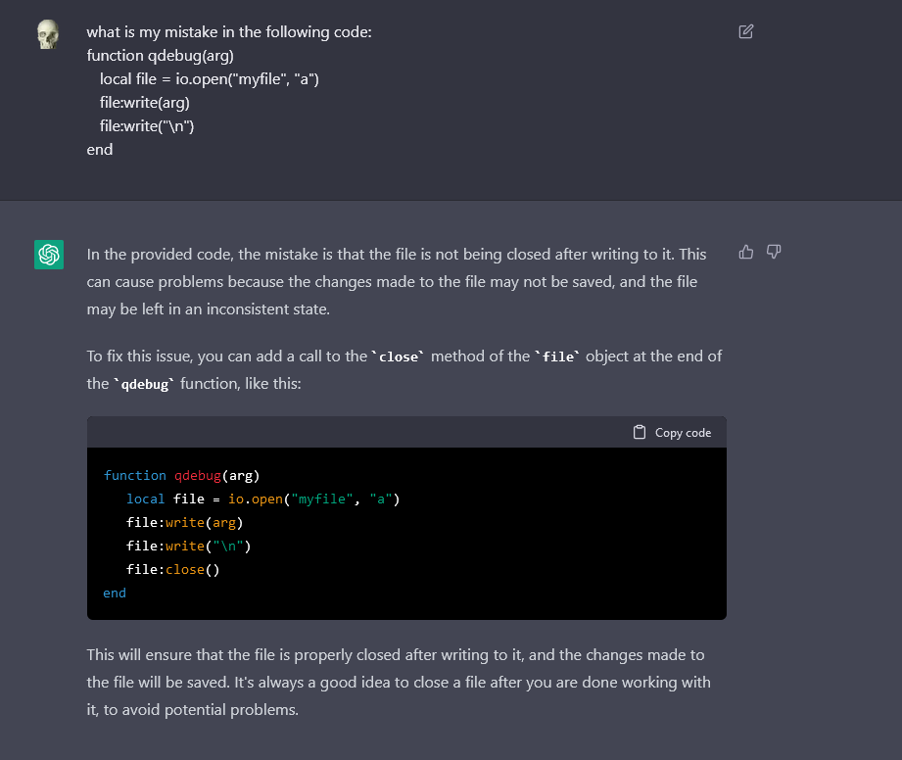Click the function qdebug(arg) line in code block

[x=181, y=476]
